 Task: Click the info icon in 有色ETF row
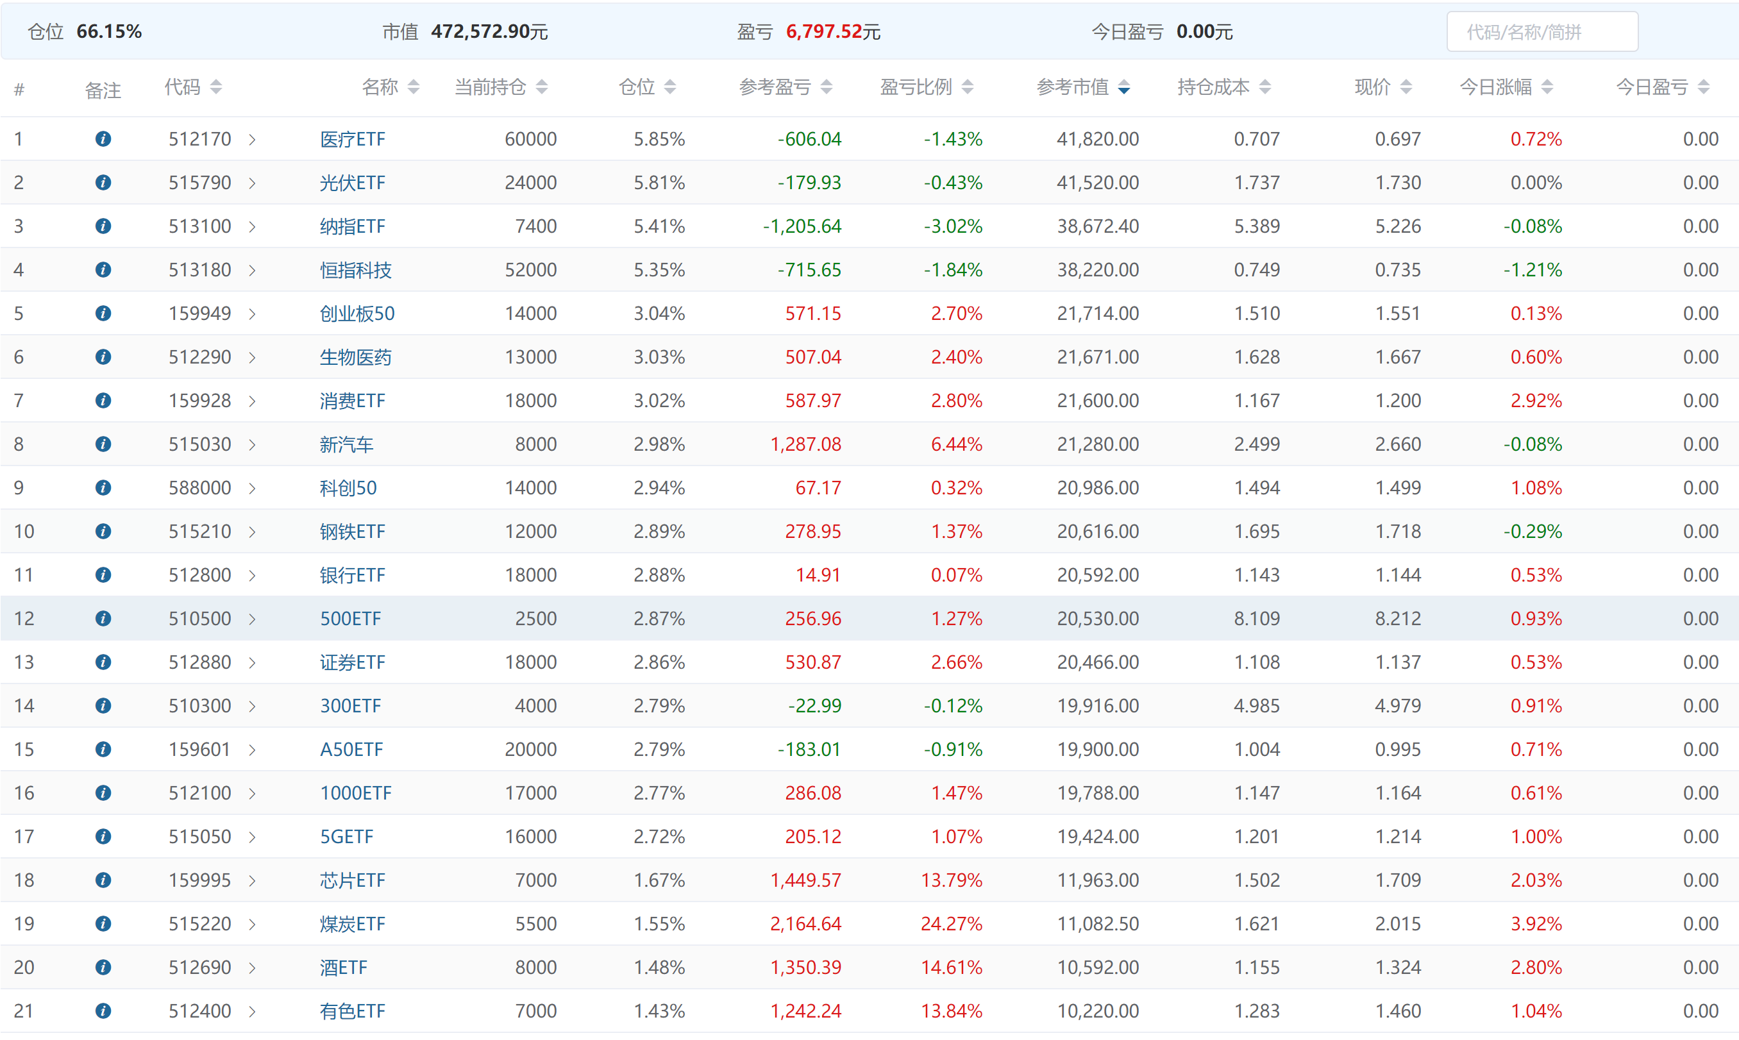pos(103,1011)
